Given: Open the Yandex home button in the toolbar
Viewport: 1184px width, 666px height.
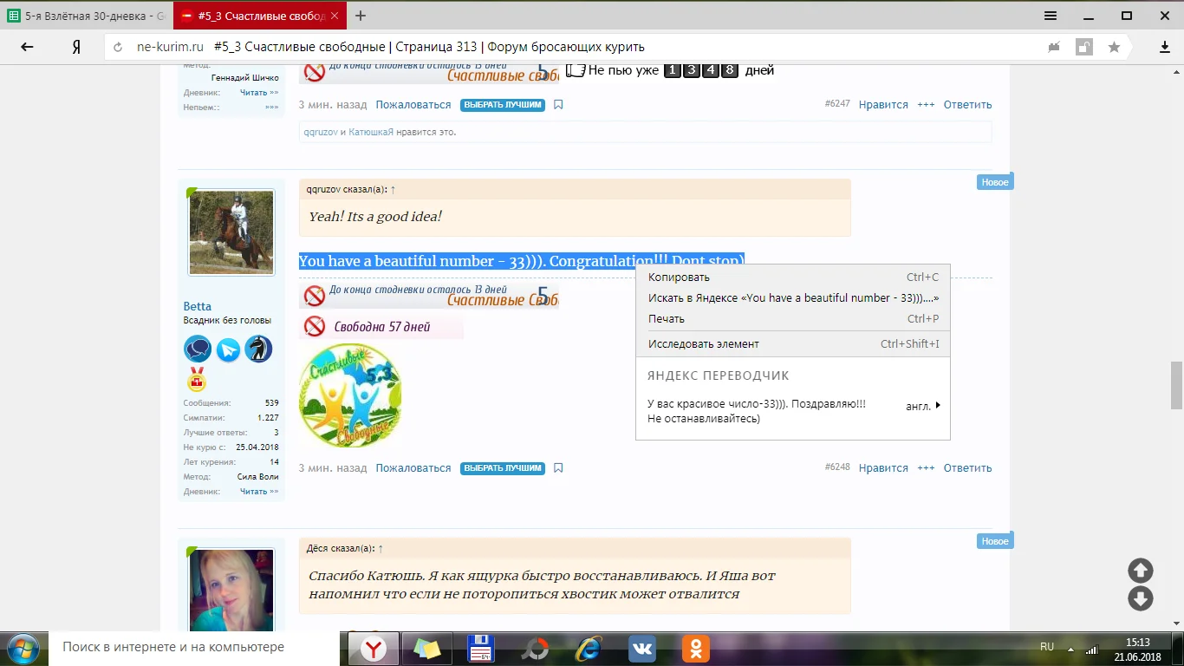Looking at the screenshot, I should 76,47.
